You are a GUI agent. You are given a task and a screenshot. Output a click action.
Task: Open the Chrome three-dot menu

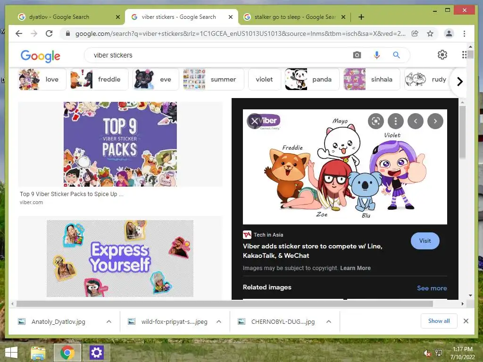[x=464, y=33]
